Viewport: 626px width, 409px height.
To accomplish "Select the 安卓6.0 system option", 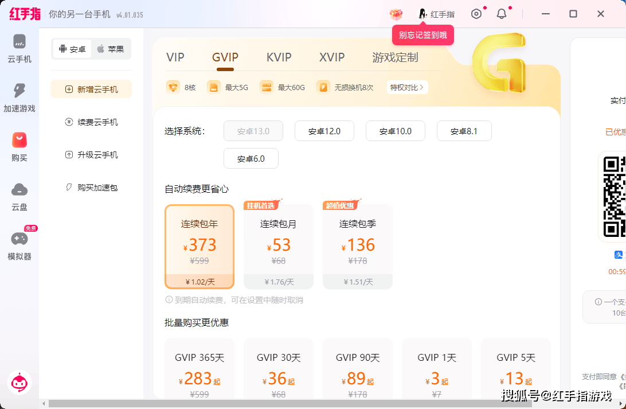I will tap(251, 158).
